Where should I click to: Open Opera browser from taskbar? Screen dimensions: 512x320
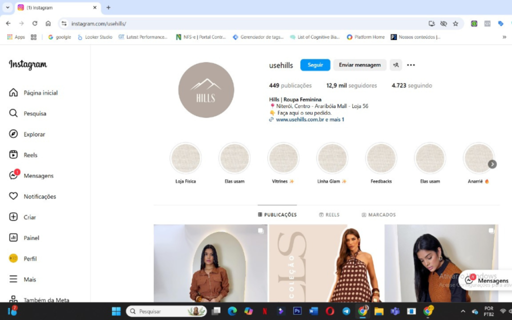click(x=330, y=311)
